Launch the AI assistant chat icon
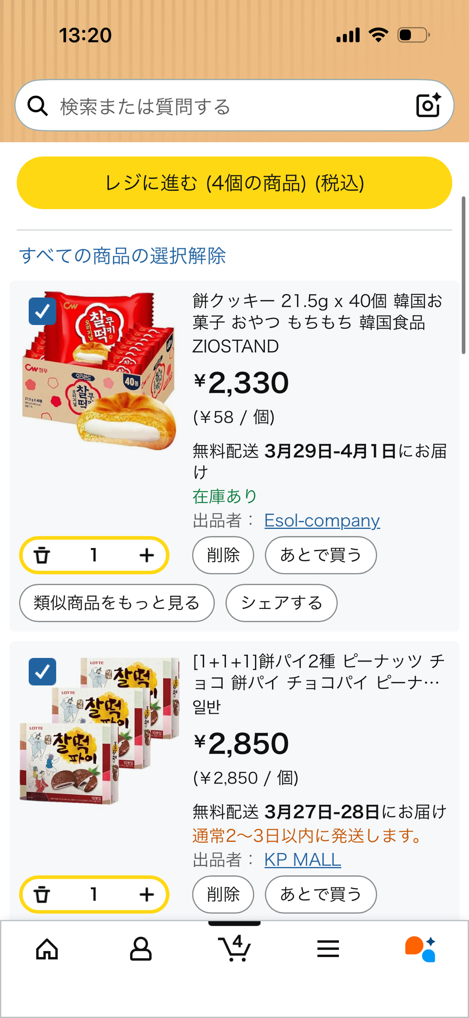The height and width of the screenshot is (1018, 469). pyautogui.click(x=420, y=948)
